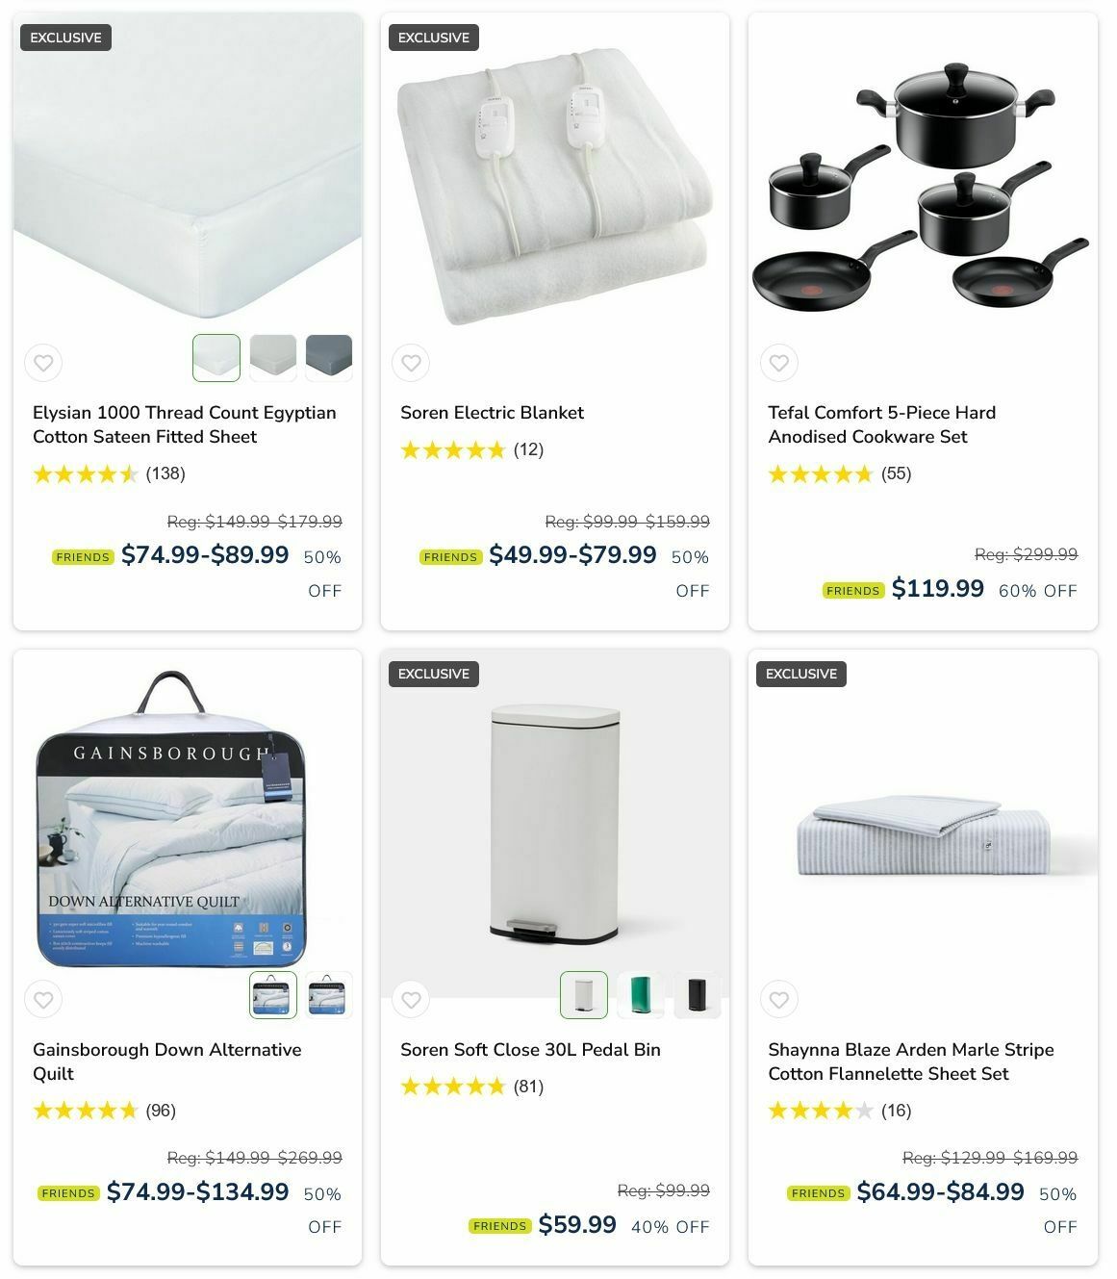The image size is (1117, 1279).
Task: Open Tefal Comfort 5-Piece Cookware Set title
Action: (x=882, y=424)
